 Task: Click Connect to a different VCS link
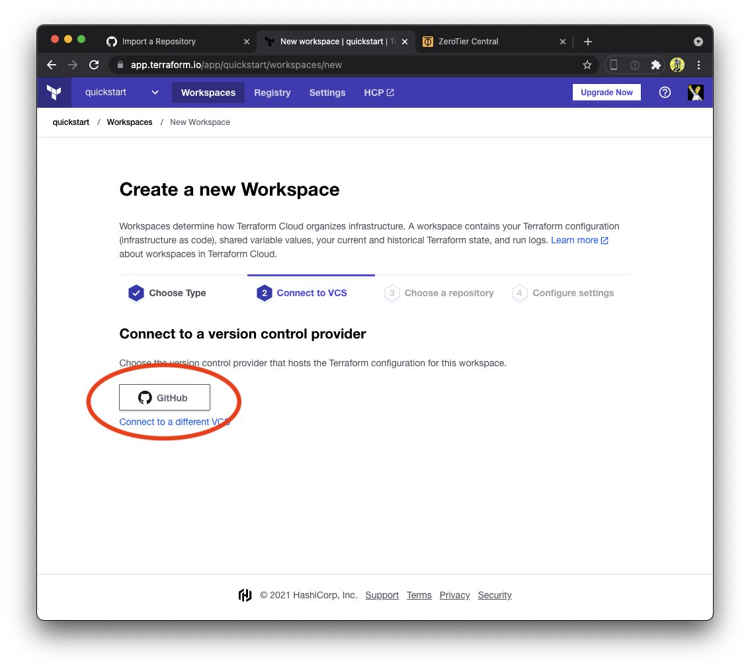(x=175, y=422)
